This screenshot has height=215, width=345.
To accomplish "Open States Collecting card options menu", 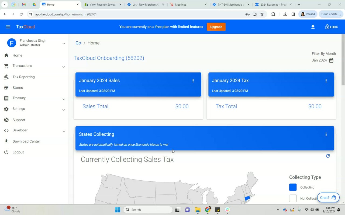I will click(326, 134).
